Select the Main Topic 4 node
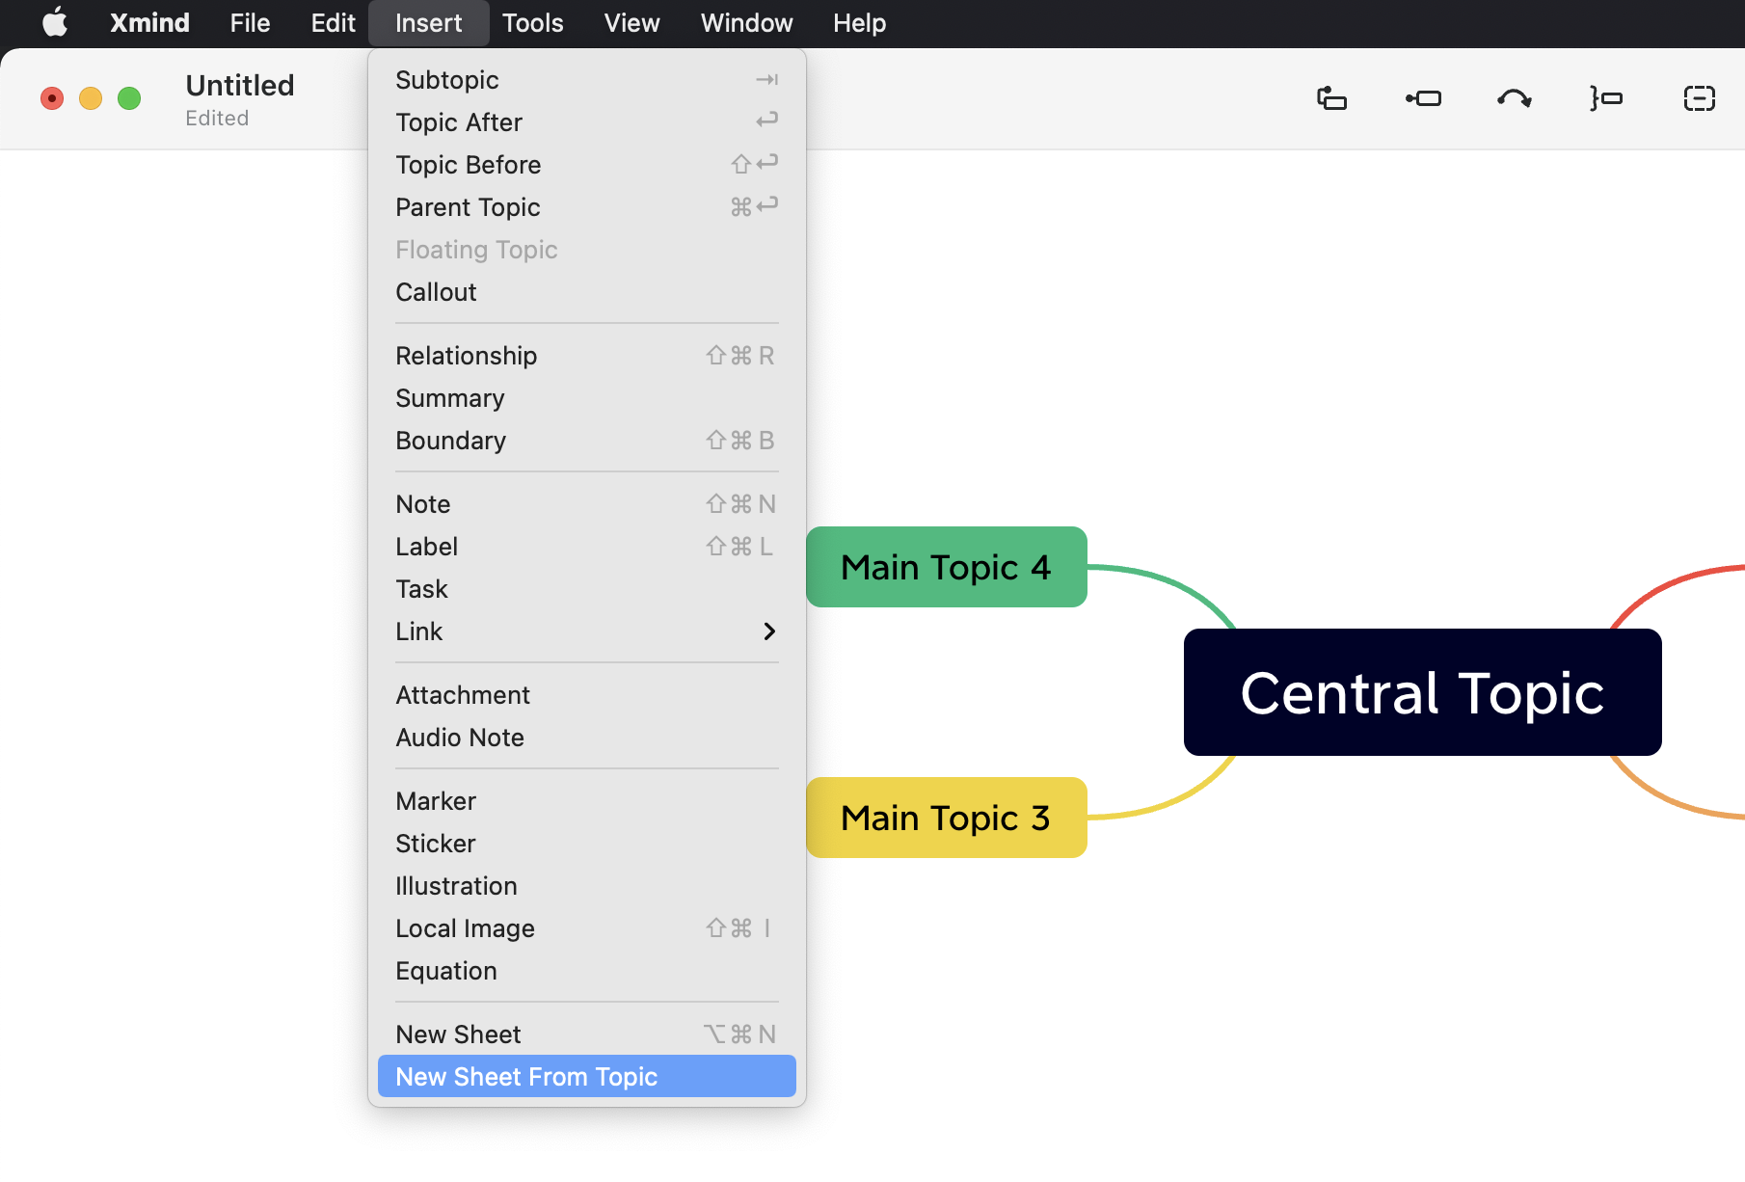The width and height of the screenshot is (1745, 1182). (947, 567)
